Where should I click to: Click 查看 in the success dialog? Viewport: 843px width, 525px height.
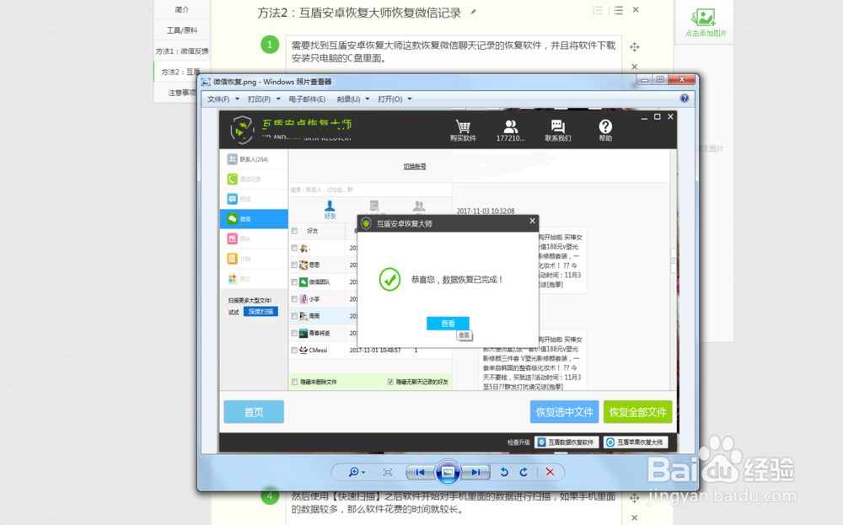click(448, 323)
